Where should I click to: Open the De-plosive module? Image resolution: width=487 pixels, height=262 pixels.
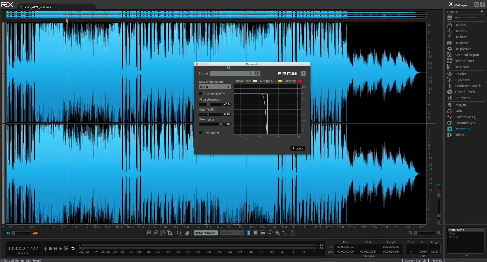(463, 49)
